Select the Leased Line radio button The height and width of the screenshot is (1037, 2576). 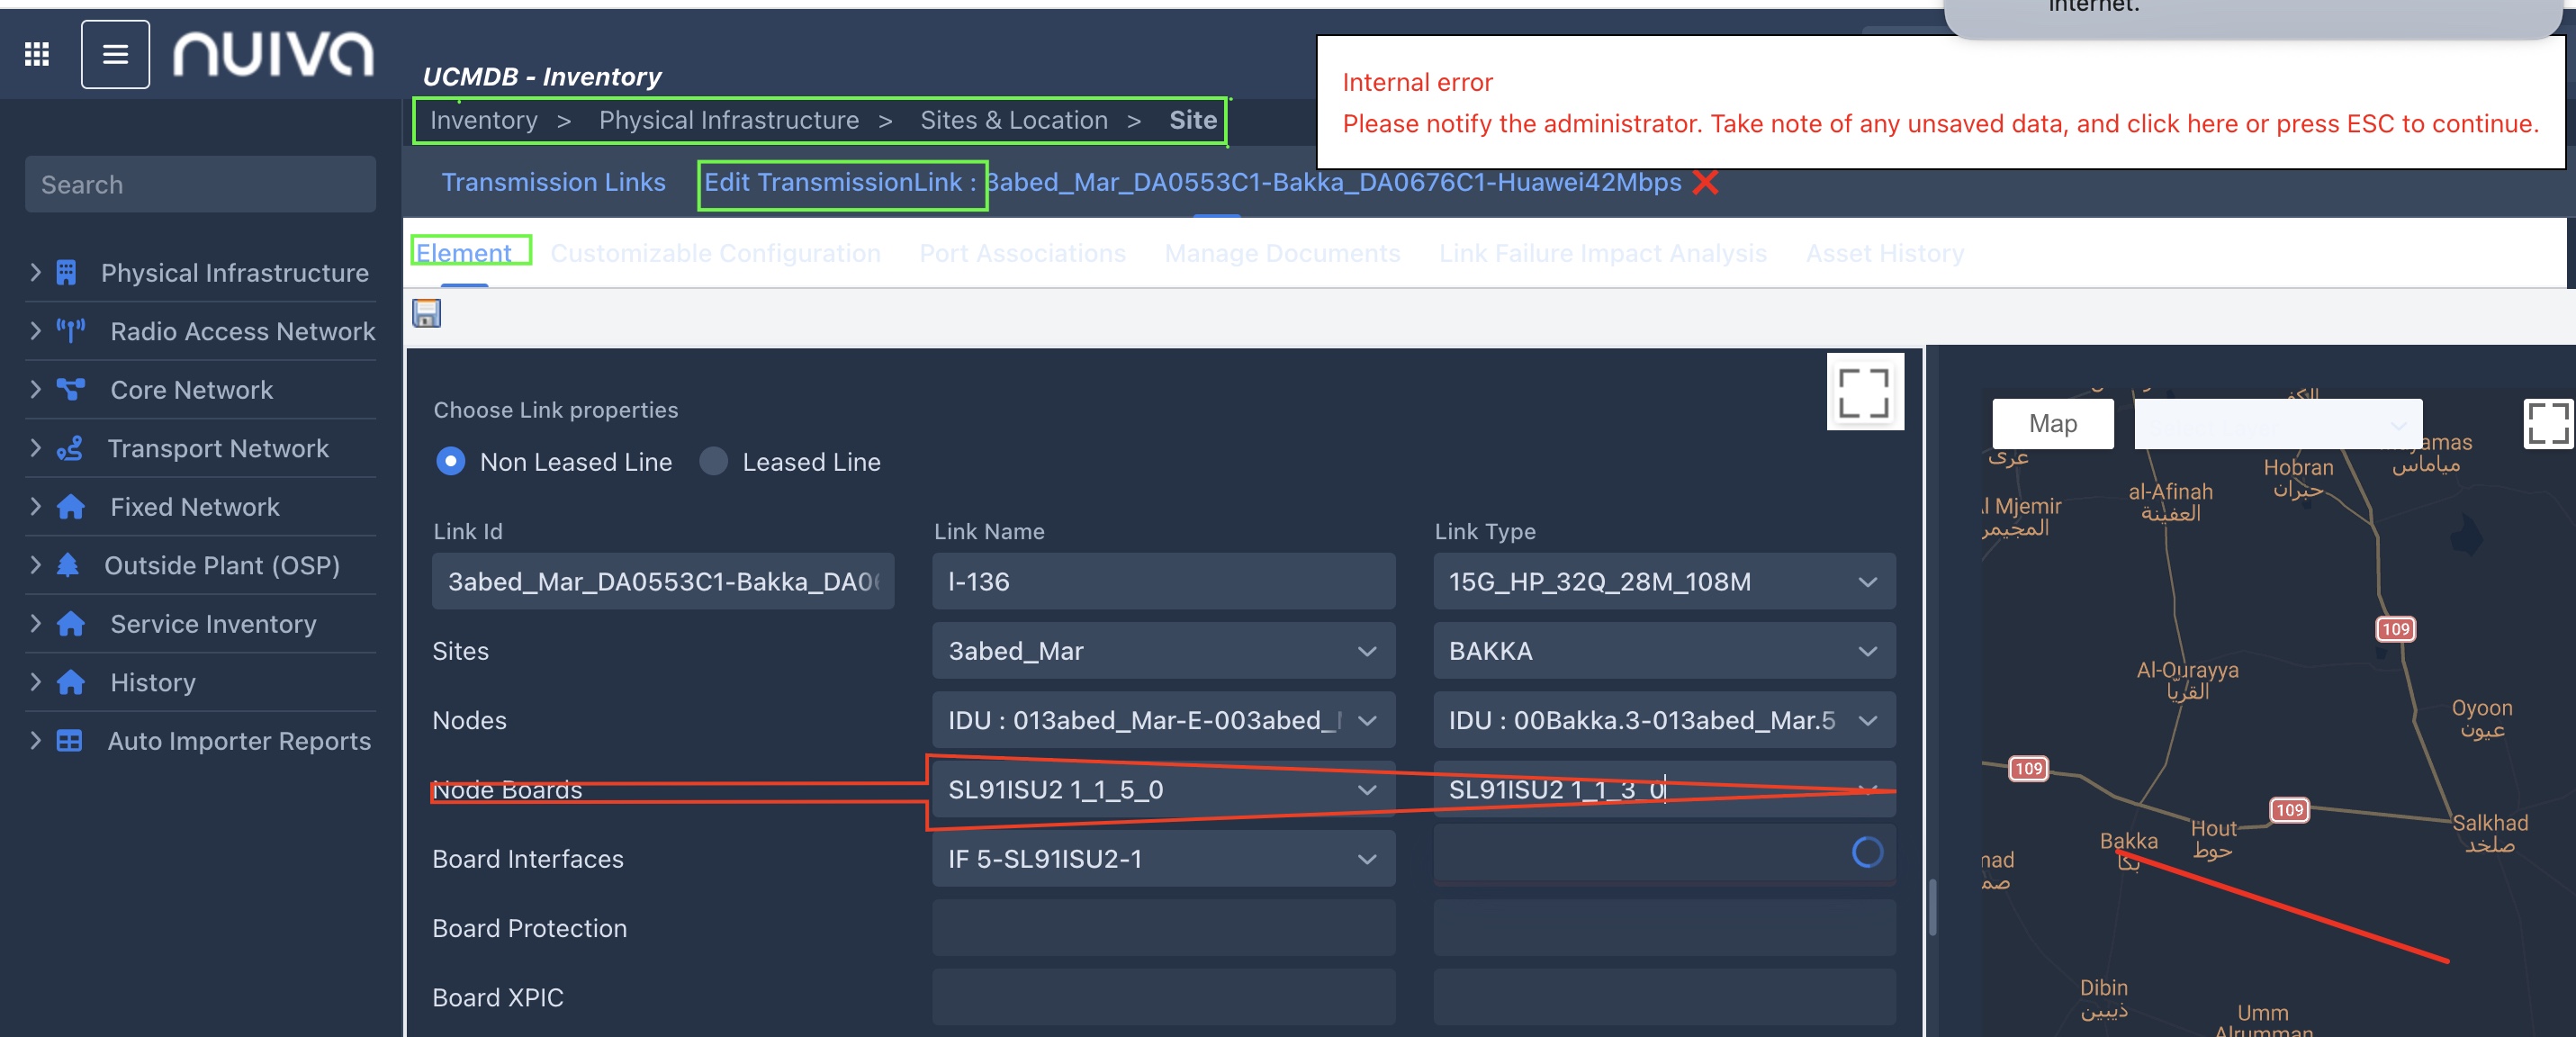coord(713,461)
